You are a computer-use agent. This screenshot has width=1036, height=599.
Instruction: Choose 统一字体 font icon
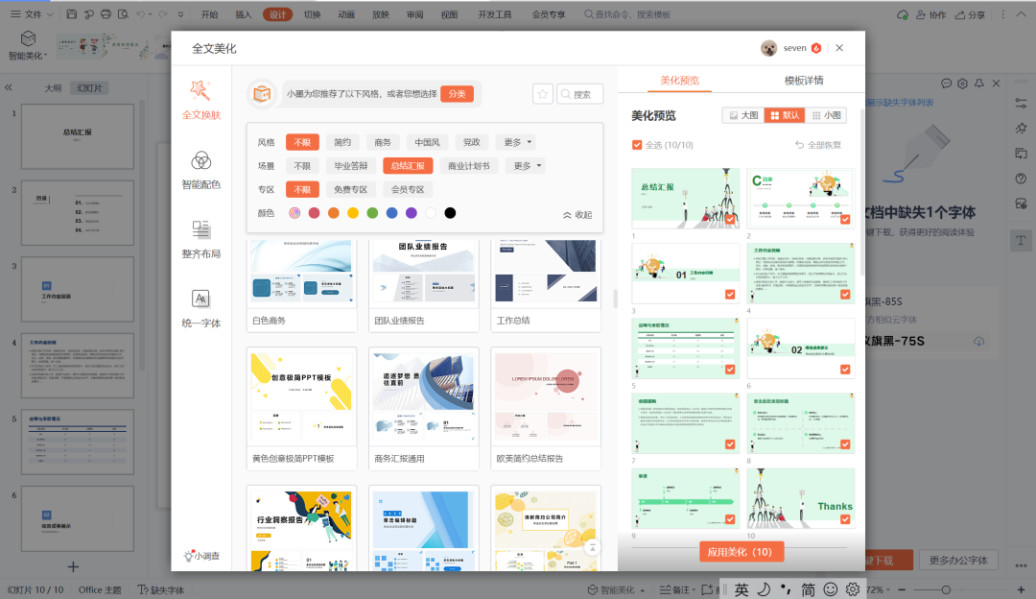201,305
